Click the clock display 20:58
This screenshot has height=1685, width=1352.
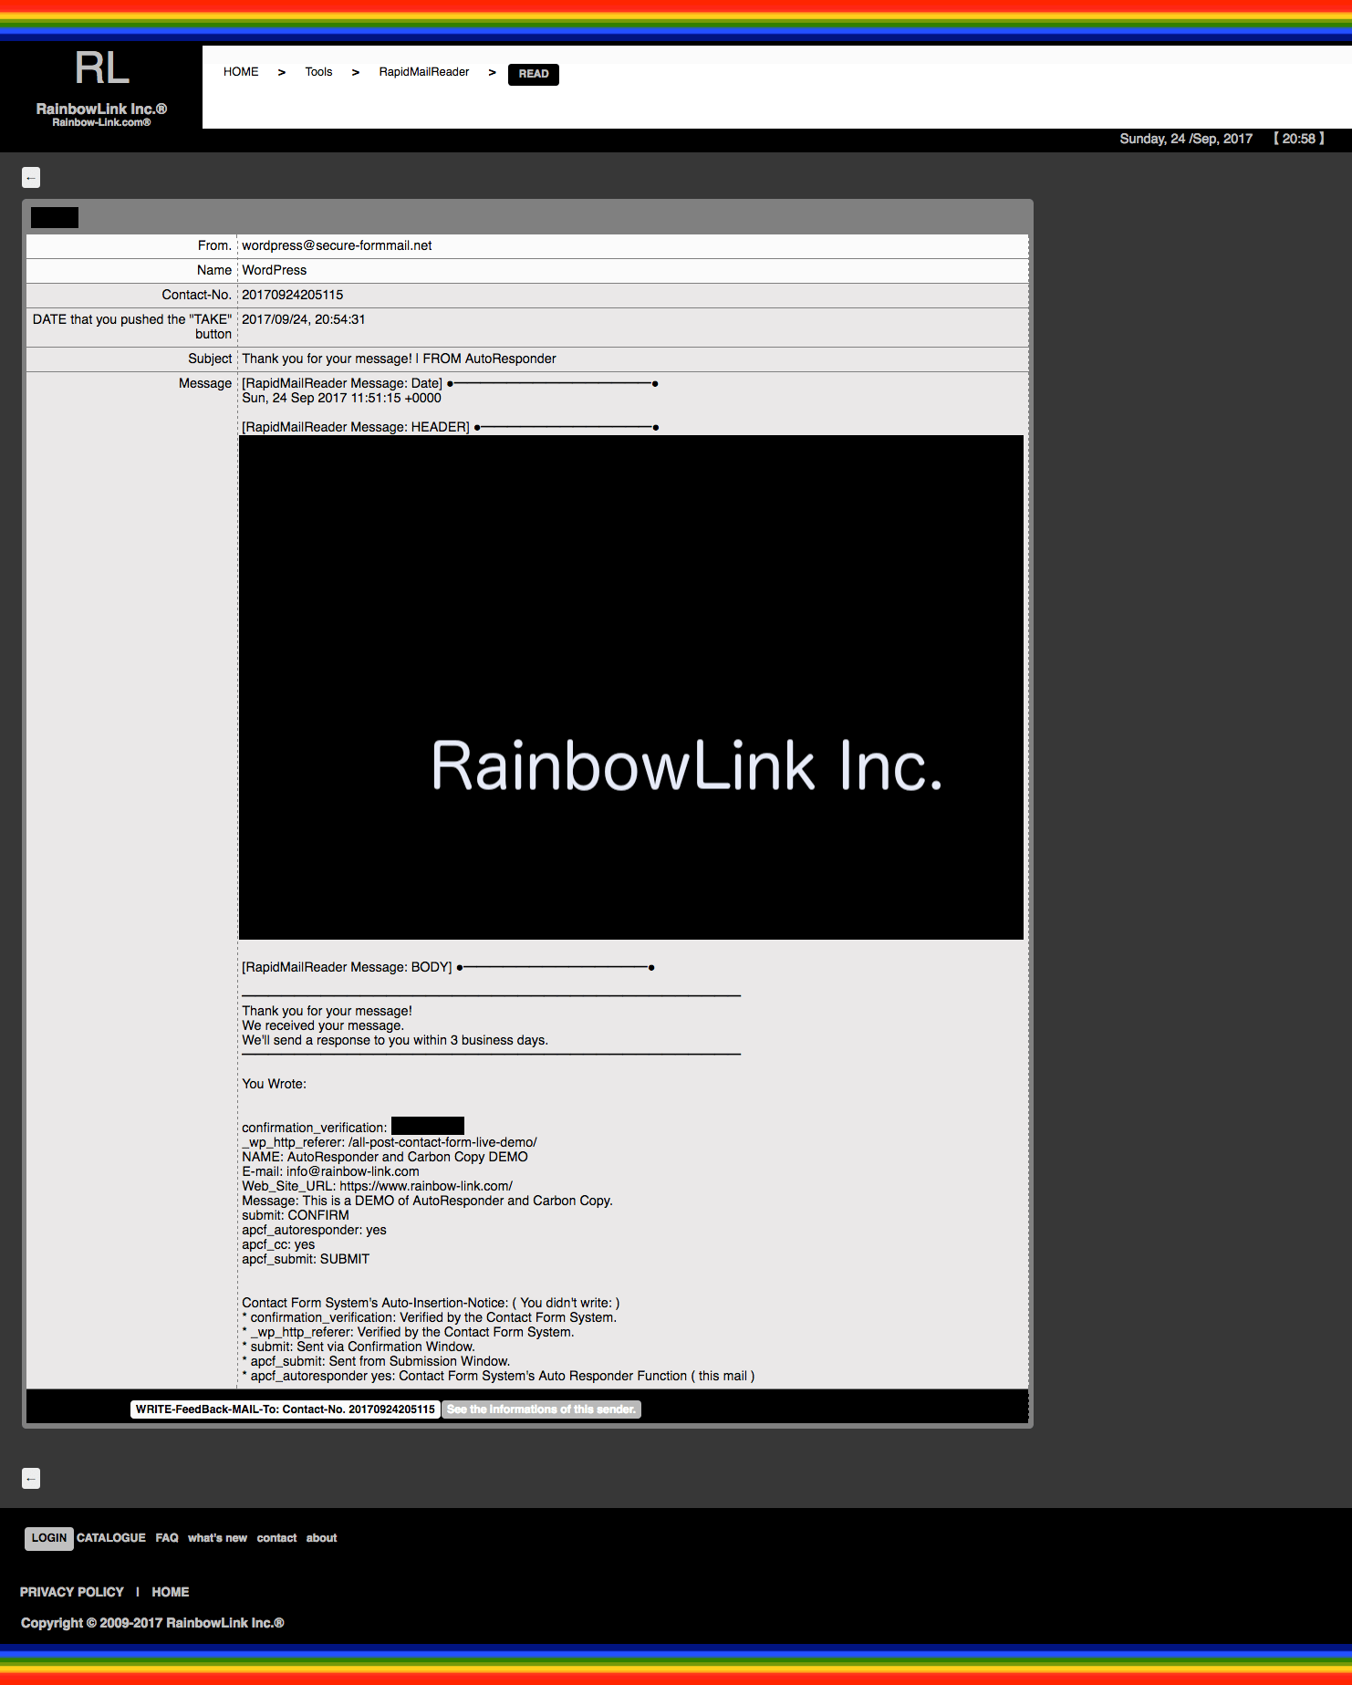pos(1299,139)
